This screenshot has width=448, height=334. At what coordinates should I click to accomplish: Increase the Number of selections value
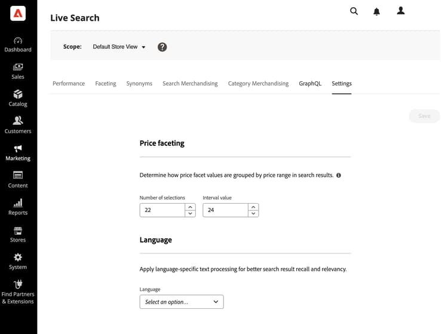click(x=191, y=207)
